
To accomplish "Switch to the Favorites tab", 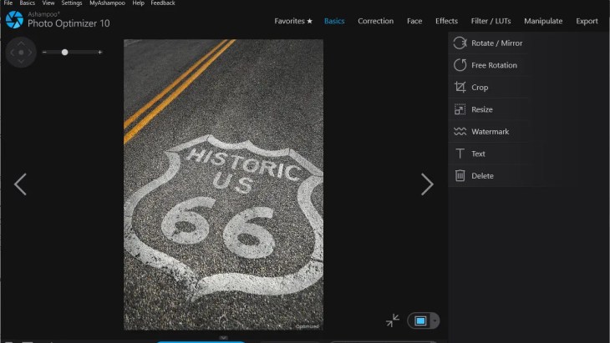I will pos(293,21).
